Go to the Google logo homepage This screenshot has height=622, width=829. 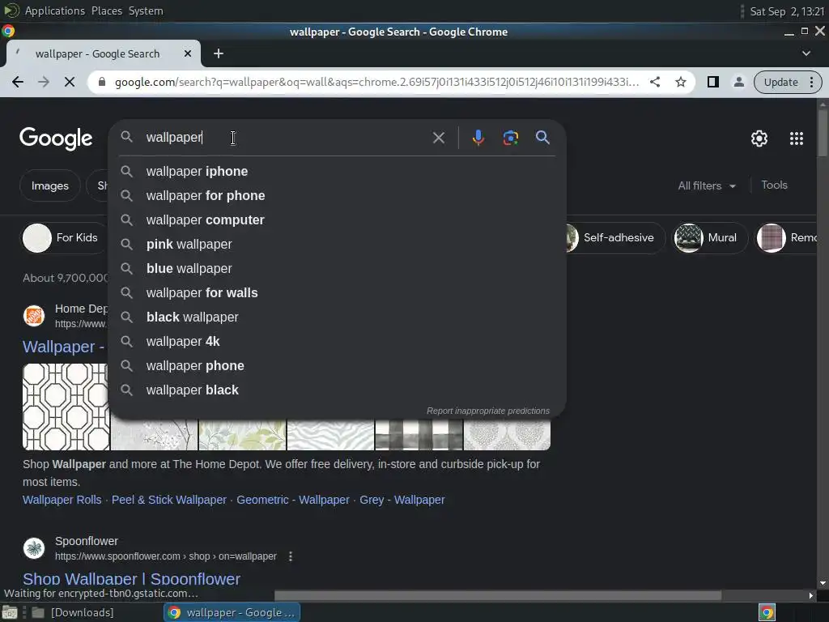click(56, 138)
